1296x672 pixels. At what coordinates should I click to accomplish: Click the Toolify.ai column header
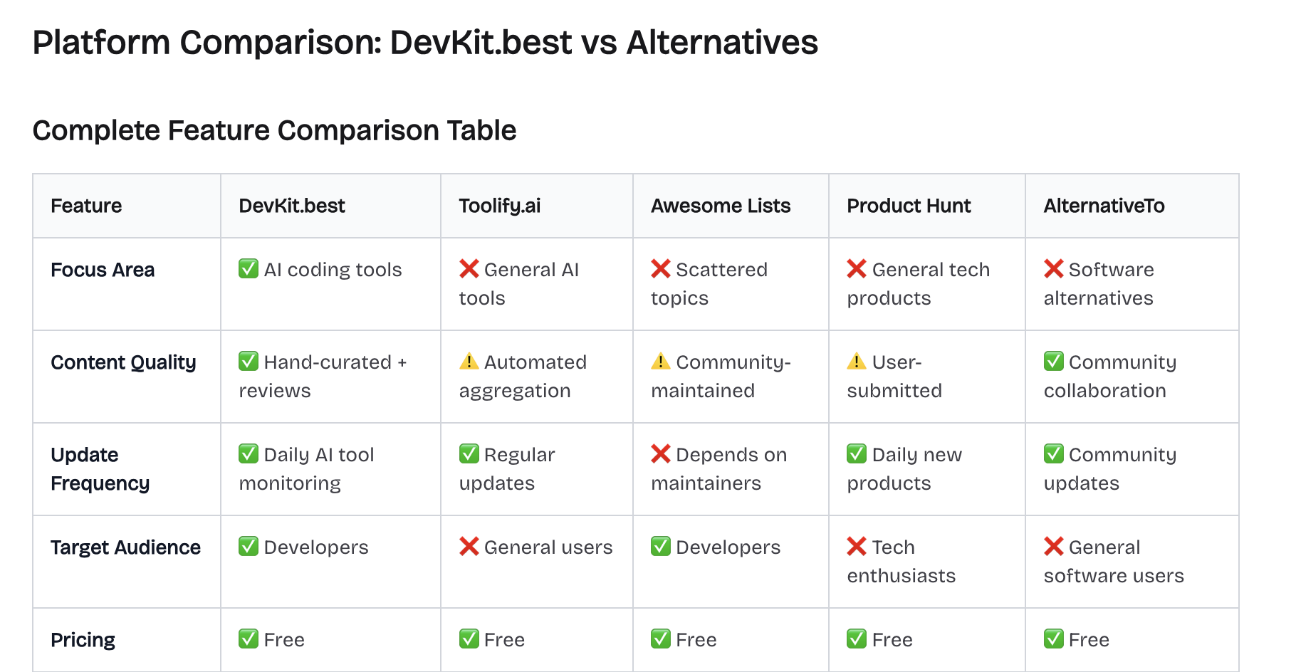click(x=500, y=206)
